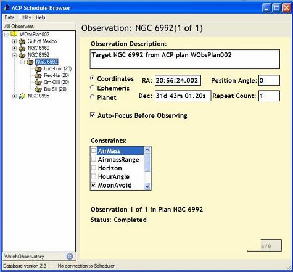Click the WObsPlan002 book icon
The width and height of the screenshot is (293, 272).
[14, 34]
